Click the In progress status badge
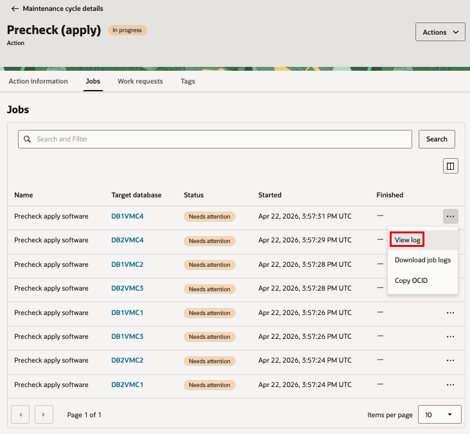This screenshot has height=434, width=470. (x=127, y=30)
